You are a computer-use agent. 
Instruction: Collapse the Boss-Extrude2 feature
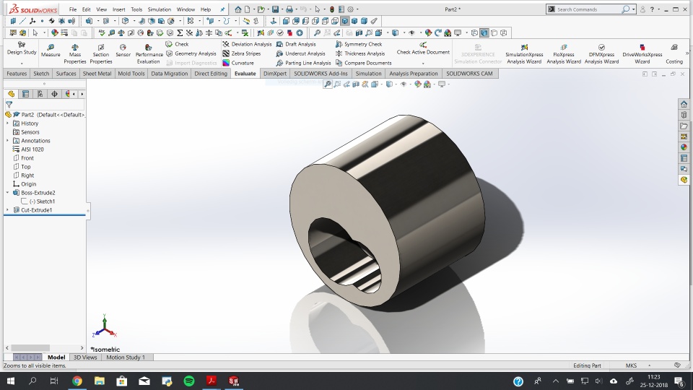[7, 193]
